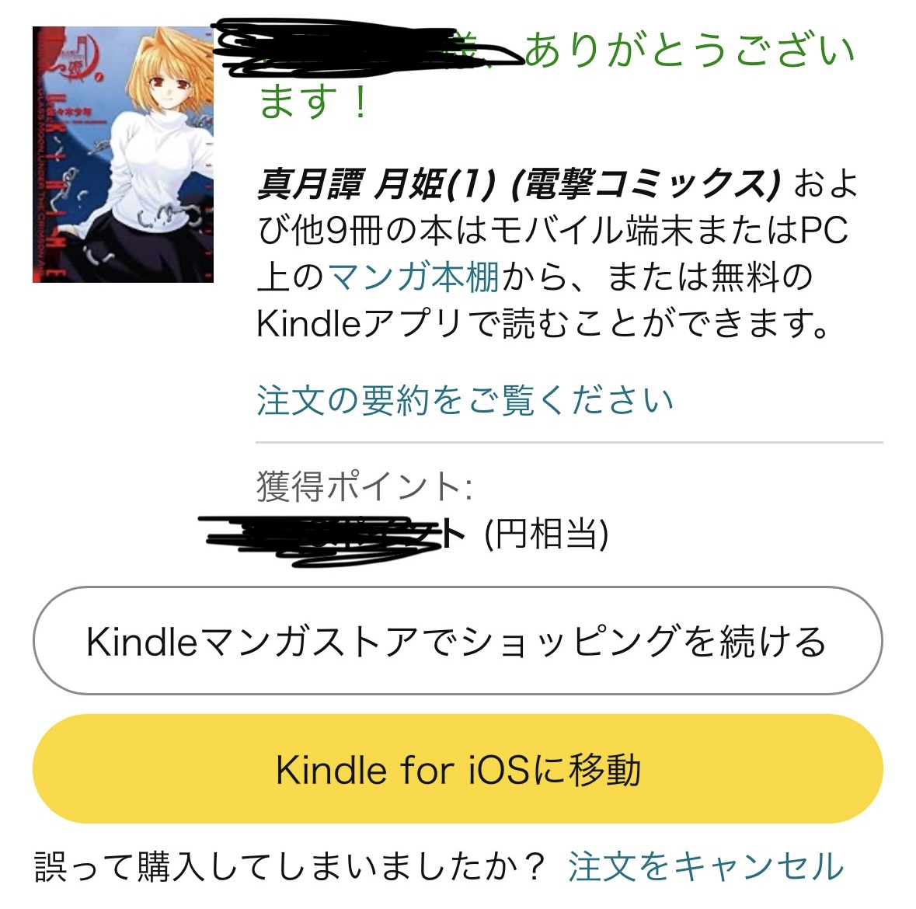Image resolution: width=916 pixels, height=909 pixels.
Task: Click the 誤って購入してしまいましたか？ question text
Action: (291, 865)
